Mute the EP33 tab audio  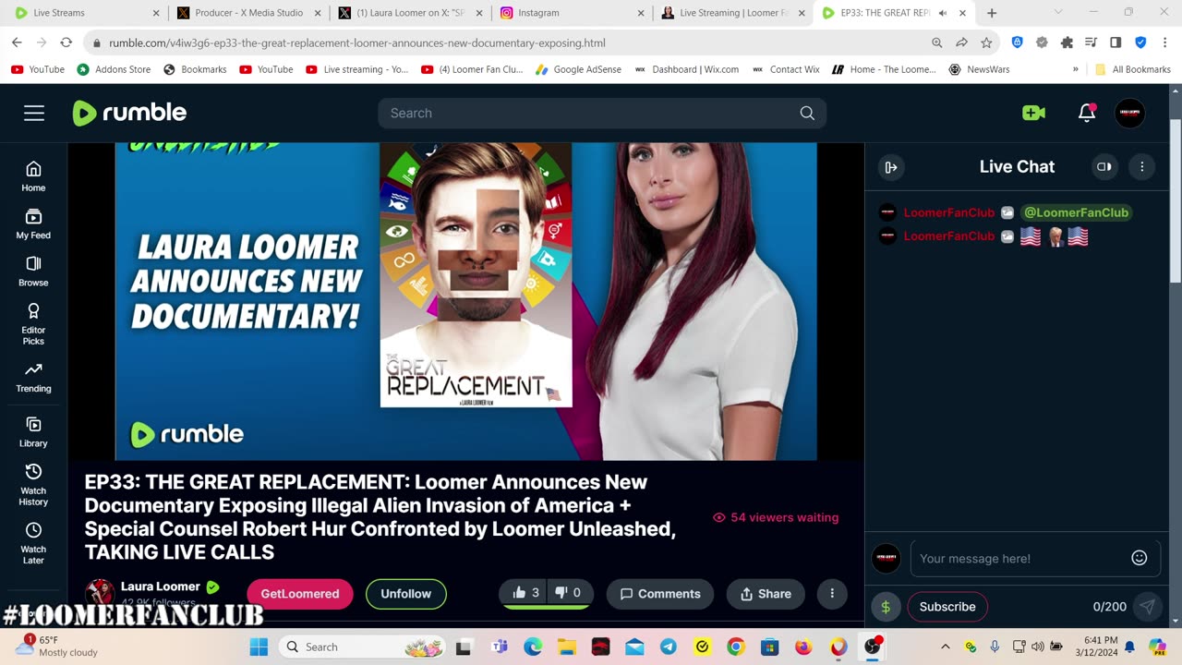point(944,13)
